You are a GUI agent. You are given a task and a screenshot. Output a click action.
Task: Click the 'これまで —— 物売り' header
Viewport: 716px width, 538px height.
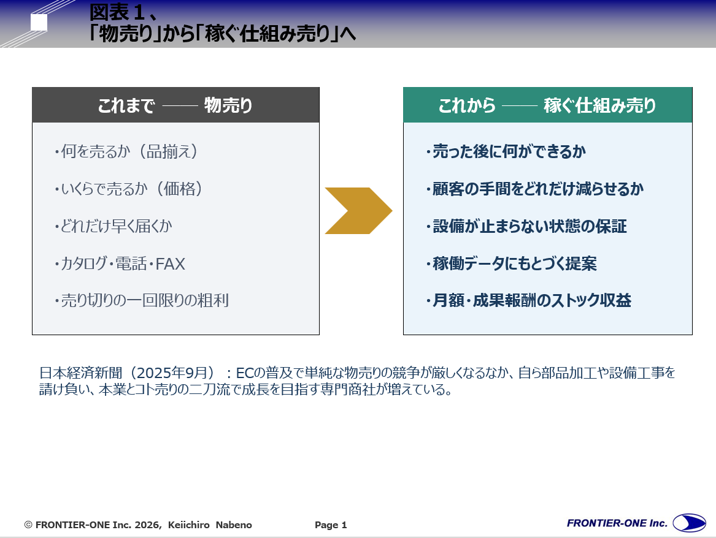pos(176,105)
